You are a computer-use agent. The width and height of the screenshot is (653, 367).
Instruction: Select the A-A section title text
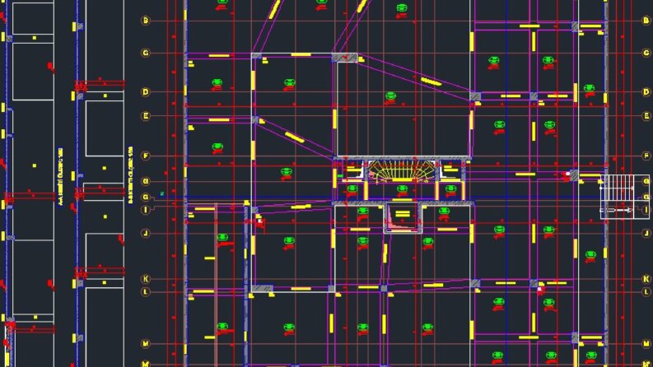(61, 176)
